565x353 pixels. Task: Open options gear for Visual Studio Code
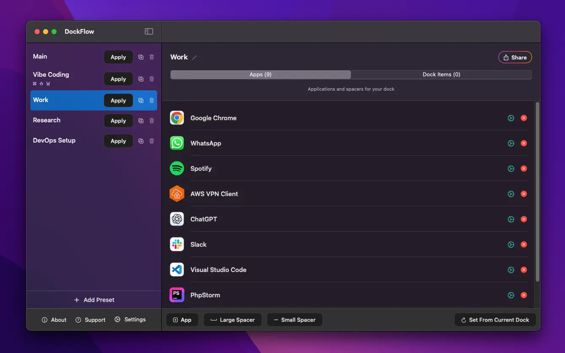click(x=511, y=270)
